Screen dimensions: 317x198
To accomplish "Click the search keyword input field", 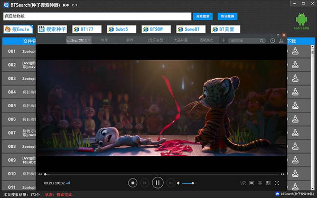I will tap(97, 16).
